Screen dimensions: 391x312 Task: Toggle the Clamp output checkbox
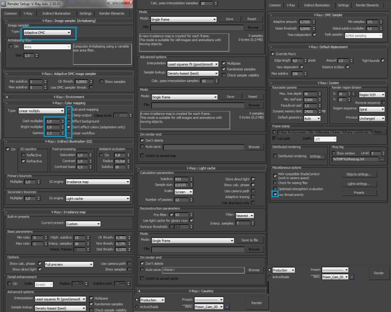[x=69, y=115]
